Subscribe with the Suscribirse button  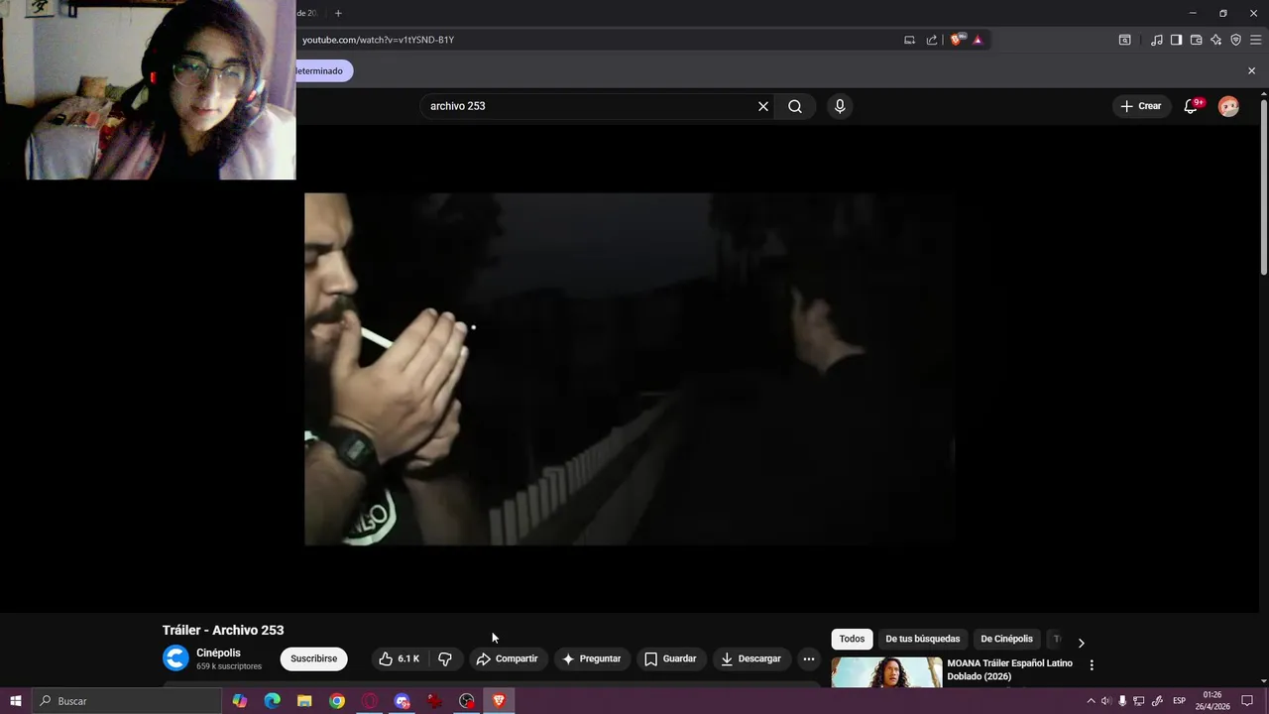(313, 658)
